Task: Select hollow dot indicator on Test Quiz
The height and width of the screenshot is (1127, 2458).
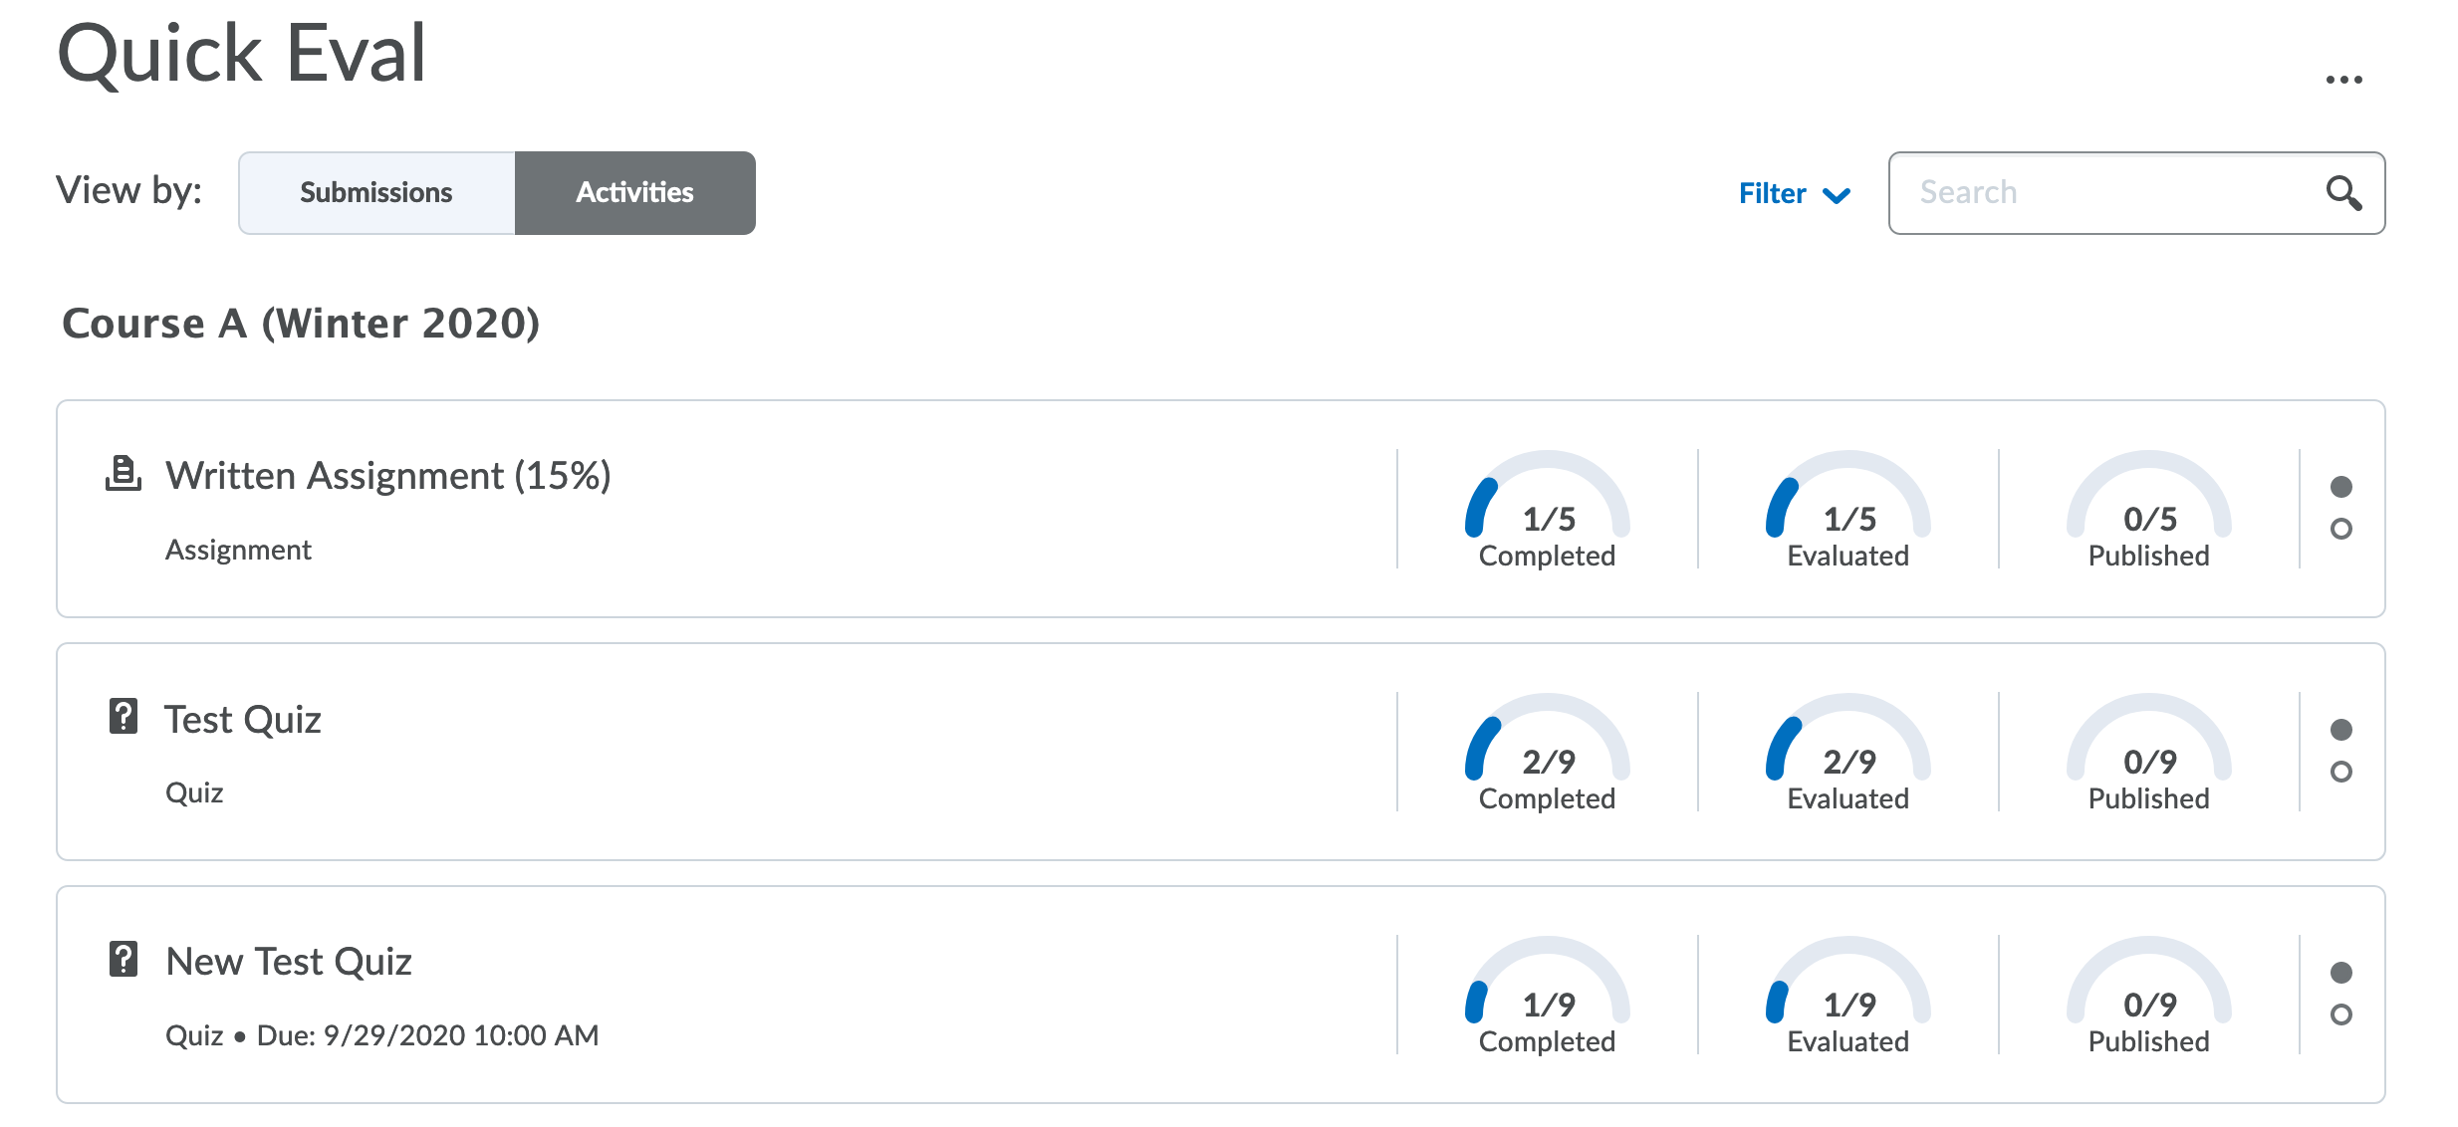Action: tap(2341, 772)
